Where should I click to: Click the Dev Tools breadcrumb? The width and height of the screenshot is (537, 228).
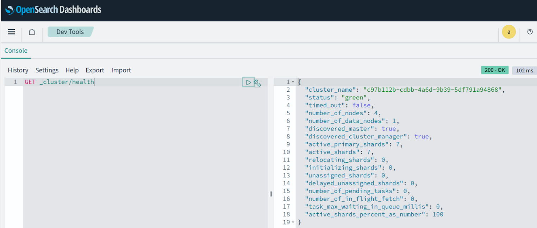click(70, 32)
